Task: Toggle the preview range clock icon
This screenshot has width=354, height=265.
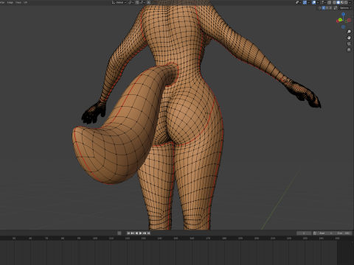Action: (315, 233)
